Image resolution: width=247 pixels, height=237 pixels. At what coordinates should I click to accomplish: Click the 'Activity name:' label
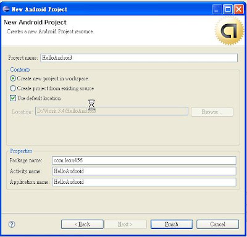pos(25,171)
